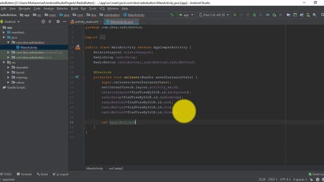
Task: Open the AVD Manager phone icon
Action: tap(308, 15)
